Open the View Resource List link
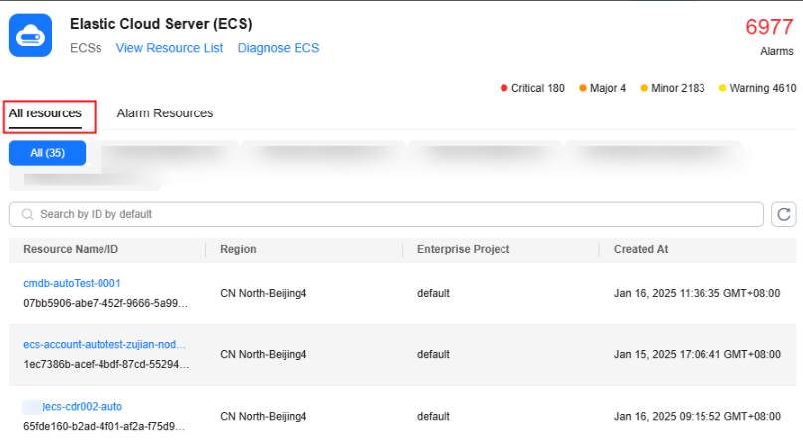The image size is (803, 443). (169, 48)
